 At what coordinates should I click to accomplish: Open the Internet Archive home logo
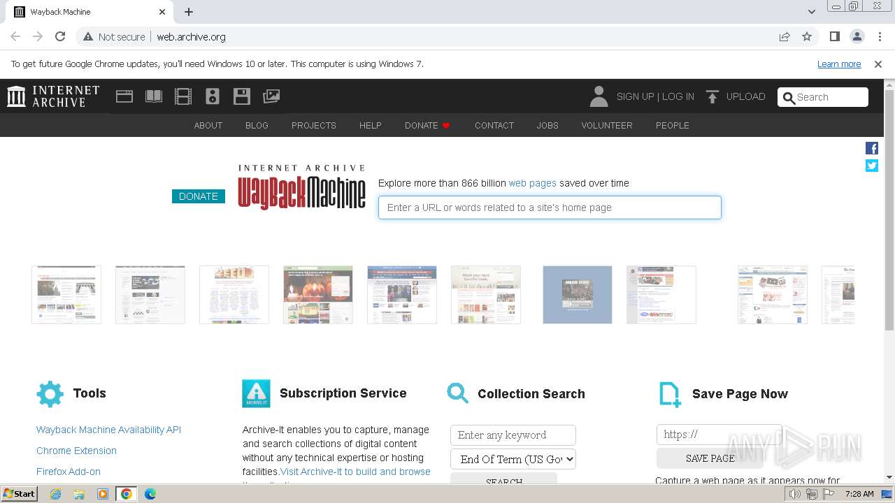coord(53,96)
